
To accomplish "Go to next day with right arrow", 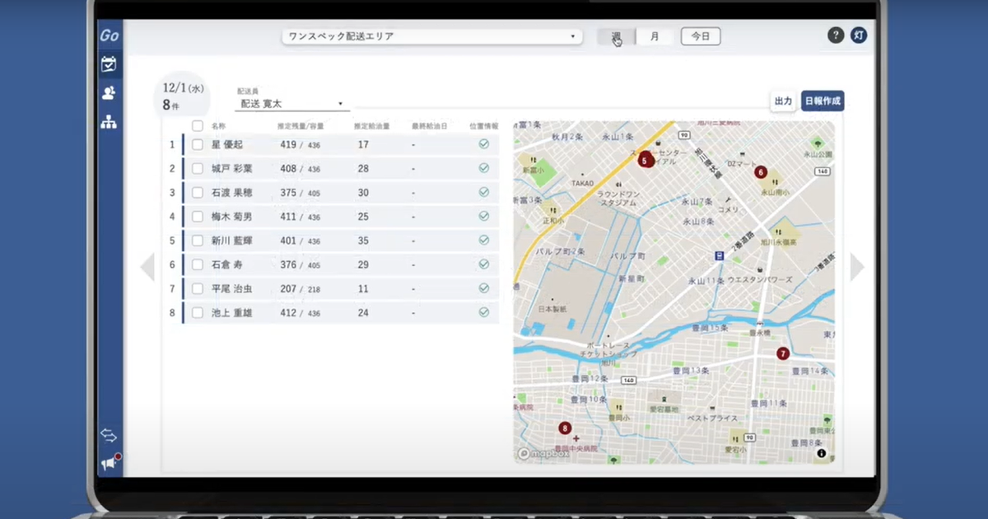I will [857, 267].
